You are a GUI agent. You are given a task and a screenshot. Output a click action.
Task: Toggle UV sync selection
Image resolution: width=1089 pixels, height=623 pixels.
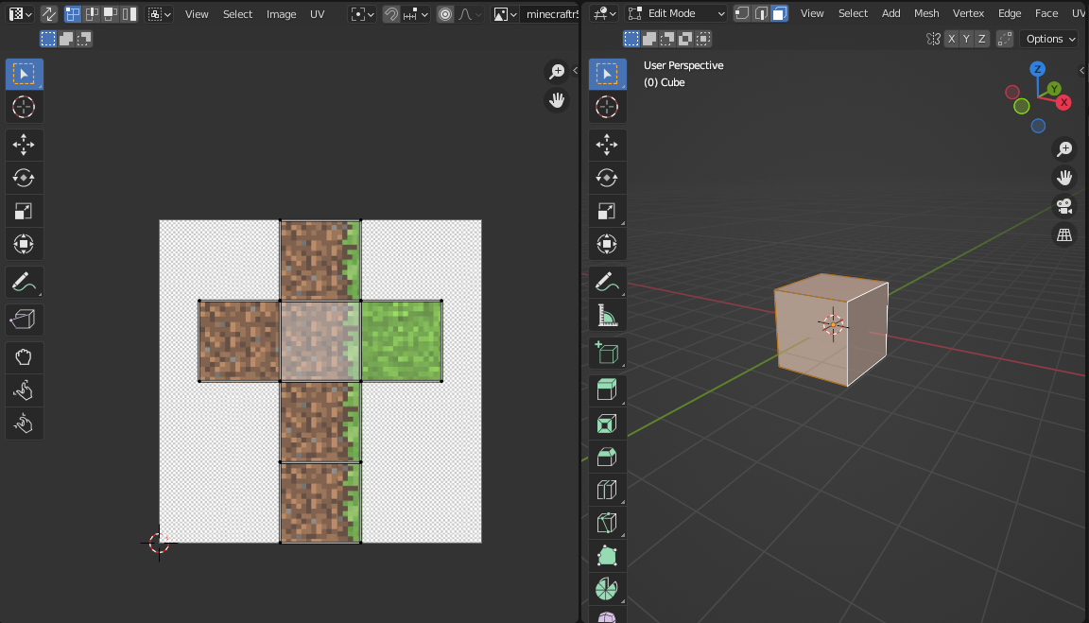click(48, 14)
